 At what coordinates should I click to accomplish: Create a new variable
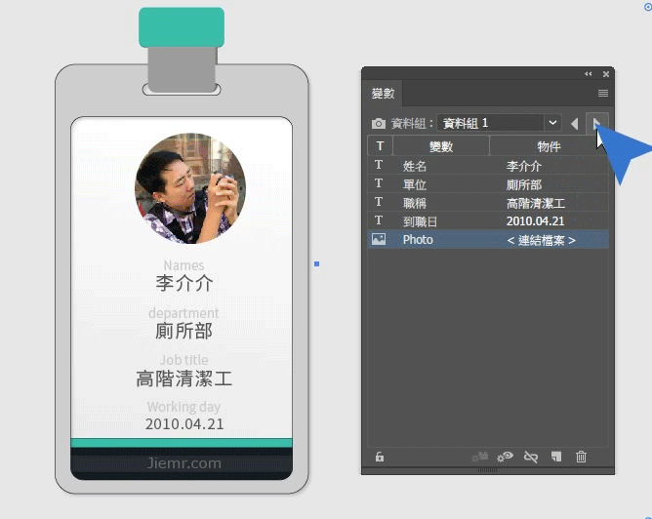coord(556,457)
